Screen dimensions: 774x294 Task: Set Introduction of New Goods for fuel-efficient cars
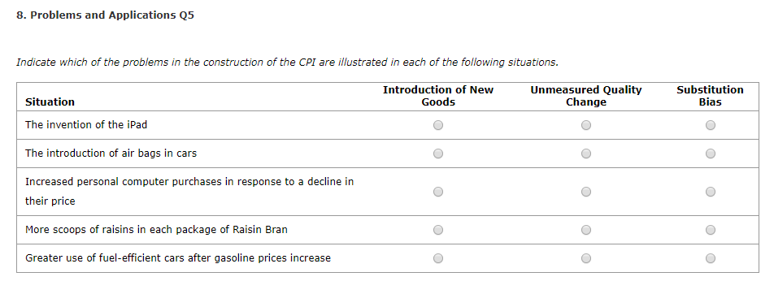point(438,258)
